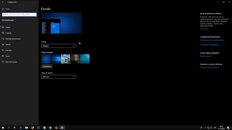Choose the beach rocks wallpaper thumbnail
This screenshot has width=232, height=130.
click(65, 59)
